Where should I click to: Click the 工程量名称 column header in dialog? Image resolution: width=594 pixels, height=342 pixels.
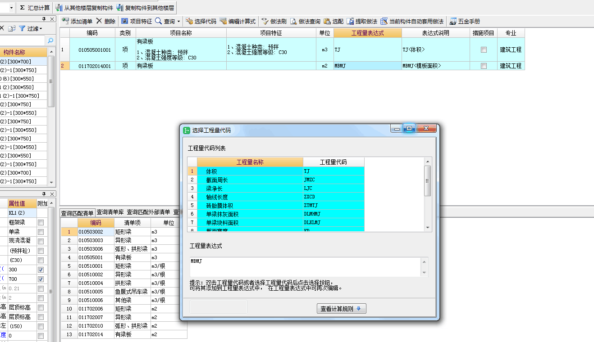250,162
